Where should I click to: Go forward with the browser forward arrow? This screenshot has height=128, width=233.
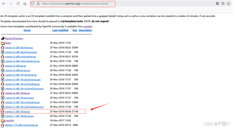pyautogui.click(x=11, y=4)
